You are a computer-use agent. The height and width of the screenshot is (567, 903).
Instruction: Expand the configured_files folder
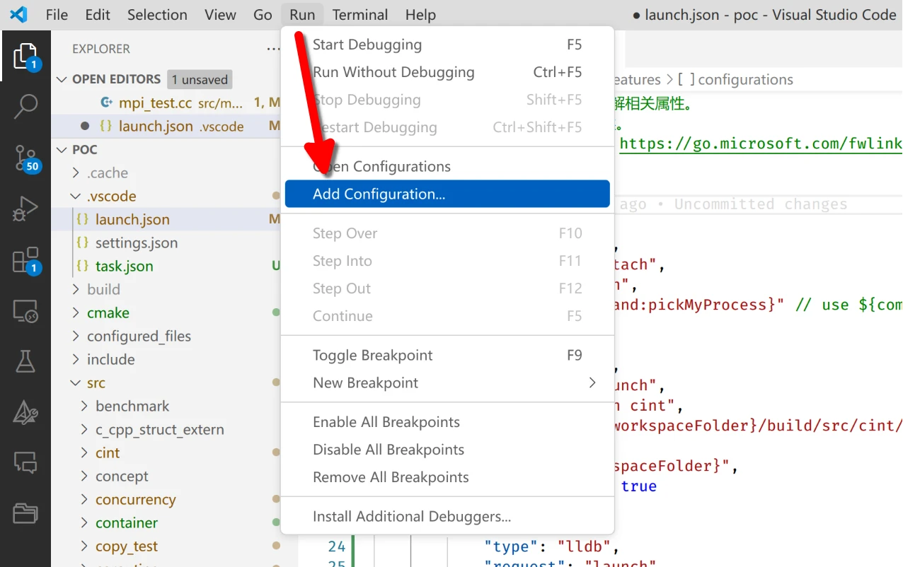coord(76,336)
